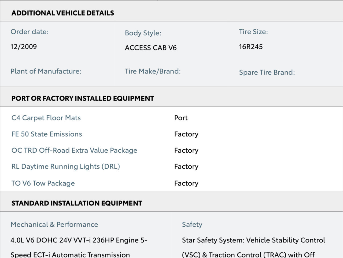Screen dimensions: 343x258
Task: Select ACCESS CAB V6 body style text
Action: pyautogui.click(x=151, y=48)
